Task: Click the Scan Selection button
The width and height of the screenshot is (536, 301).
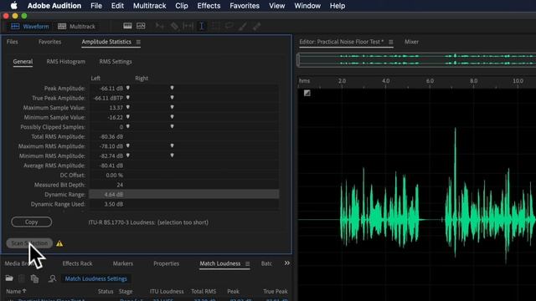Action: pyautogui.click(x=30, y=243)
